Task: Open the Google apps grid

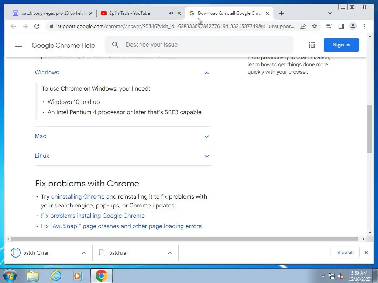Action: 312,45
